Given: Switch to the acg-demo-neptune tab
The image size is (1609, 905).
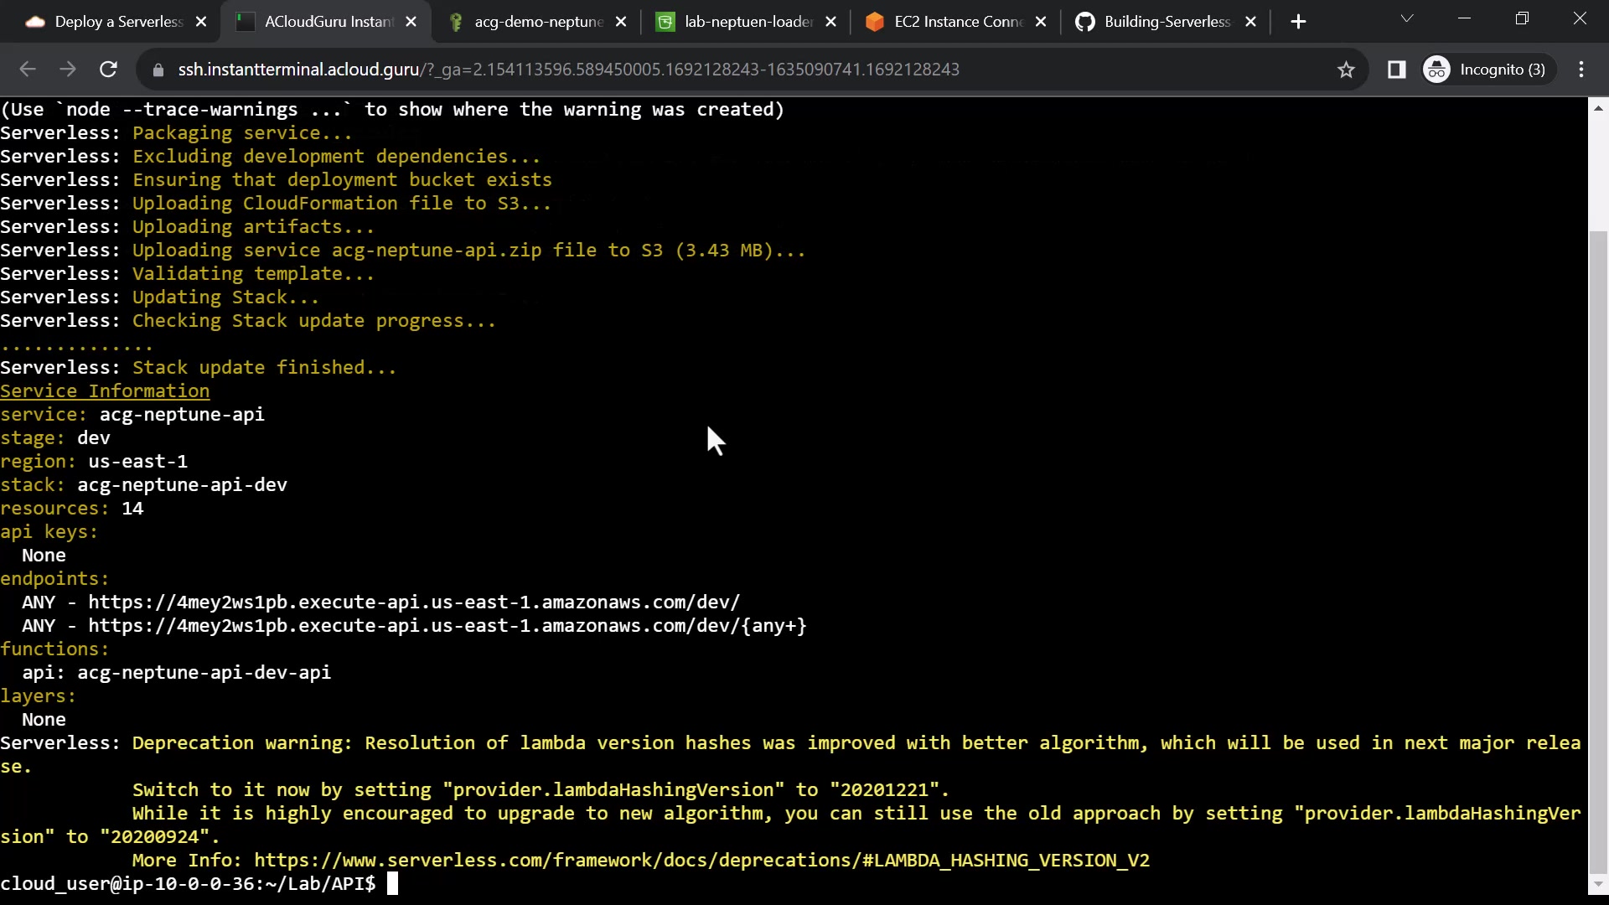Looking at the screenshot, I should 538,22.
